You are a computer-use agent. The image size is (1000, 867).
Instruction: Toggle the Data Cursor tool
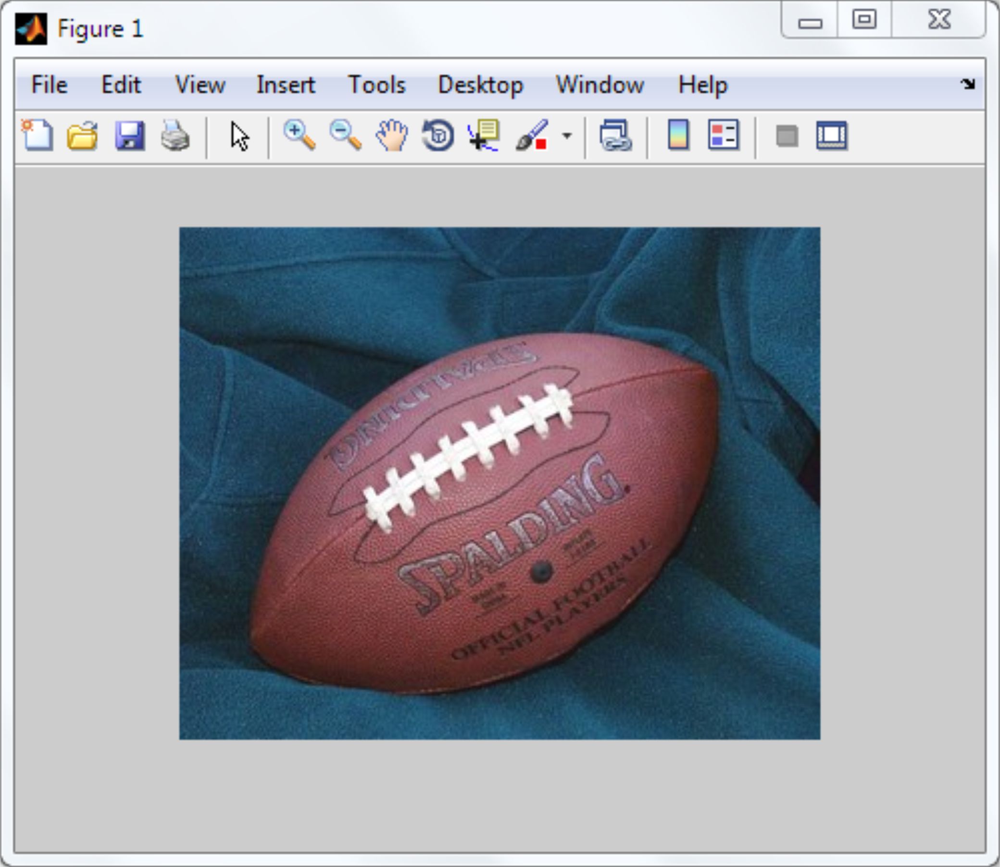pos(484,136)
